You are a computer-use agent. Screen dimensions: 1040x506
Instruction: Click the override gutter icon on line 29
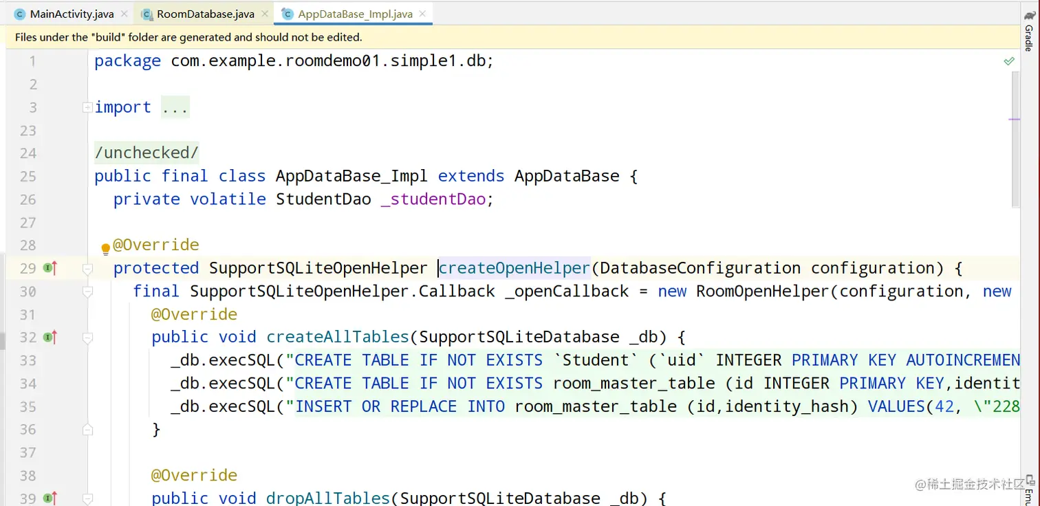pos(50,268)
